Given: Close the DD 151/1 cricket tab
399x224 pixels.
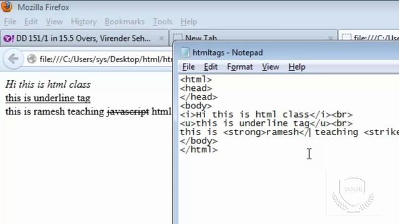Looking at the screenshot, I should (161, 39).
